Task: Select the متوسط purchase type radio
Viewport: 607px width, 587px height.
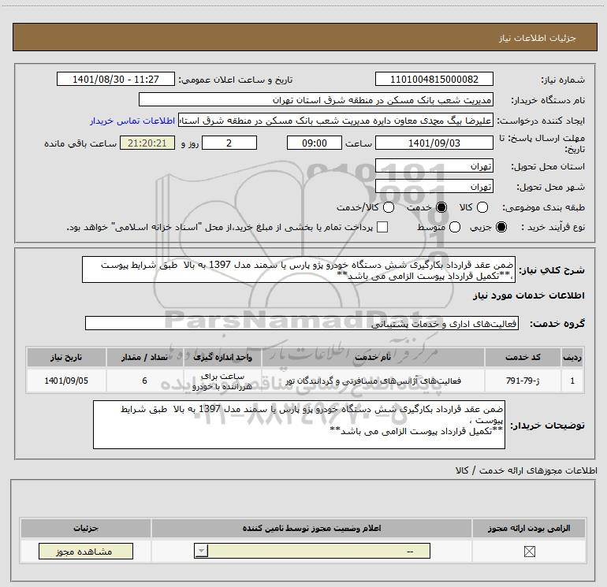Action: tap(455, 227)
